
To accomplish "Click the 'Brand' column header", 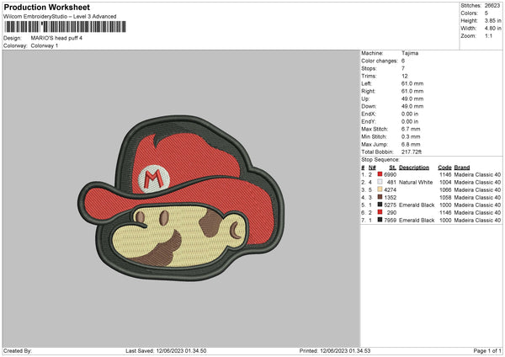I will 462,168.
